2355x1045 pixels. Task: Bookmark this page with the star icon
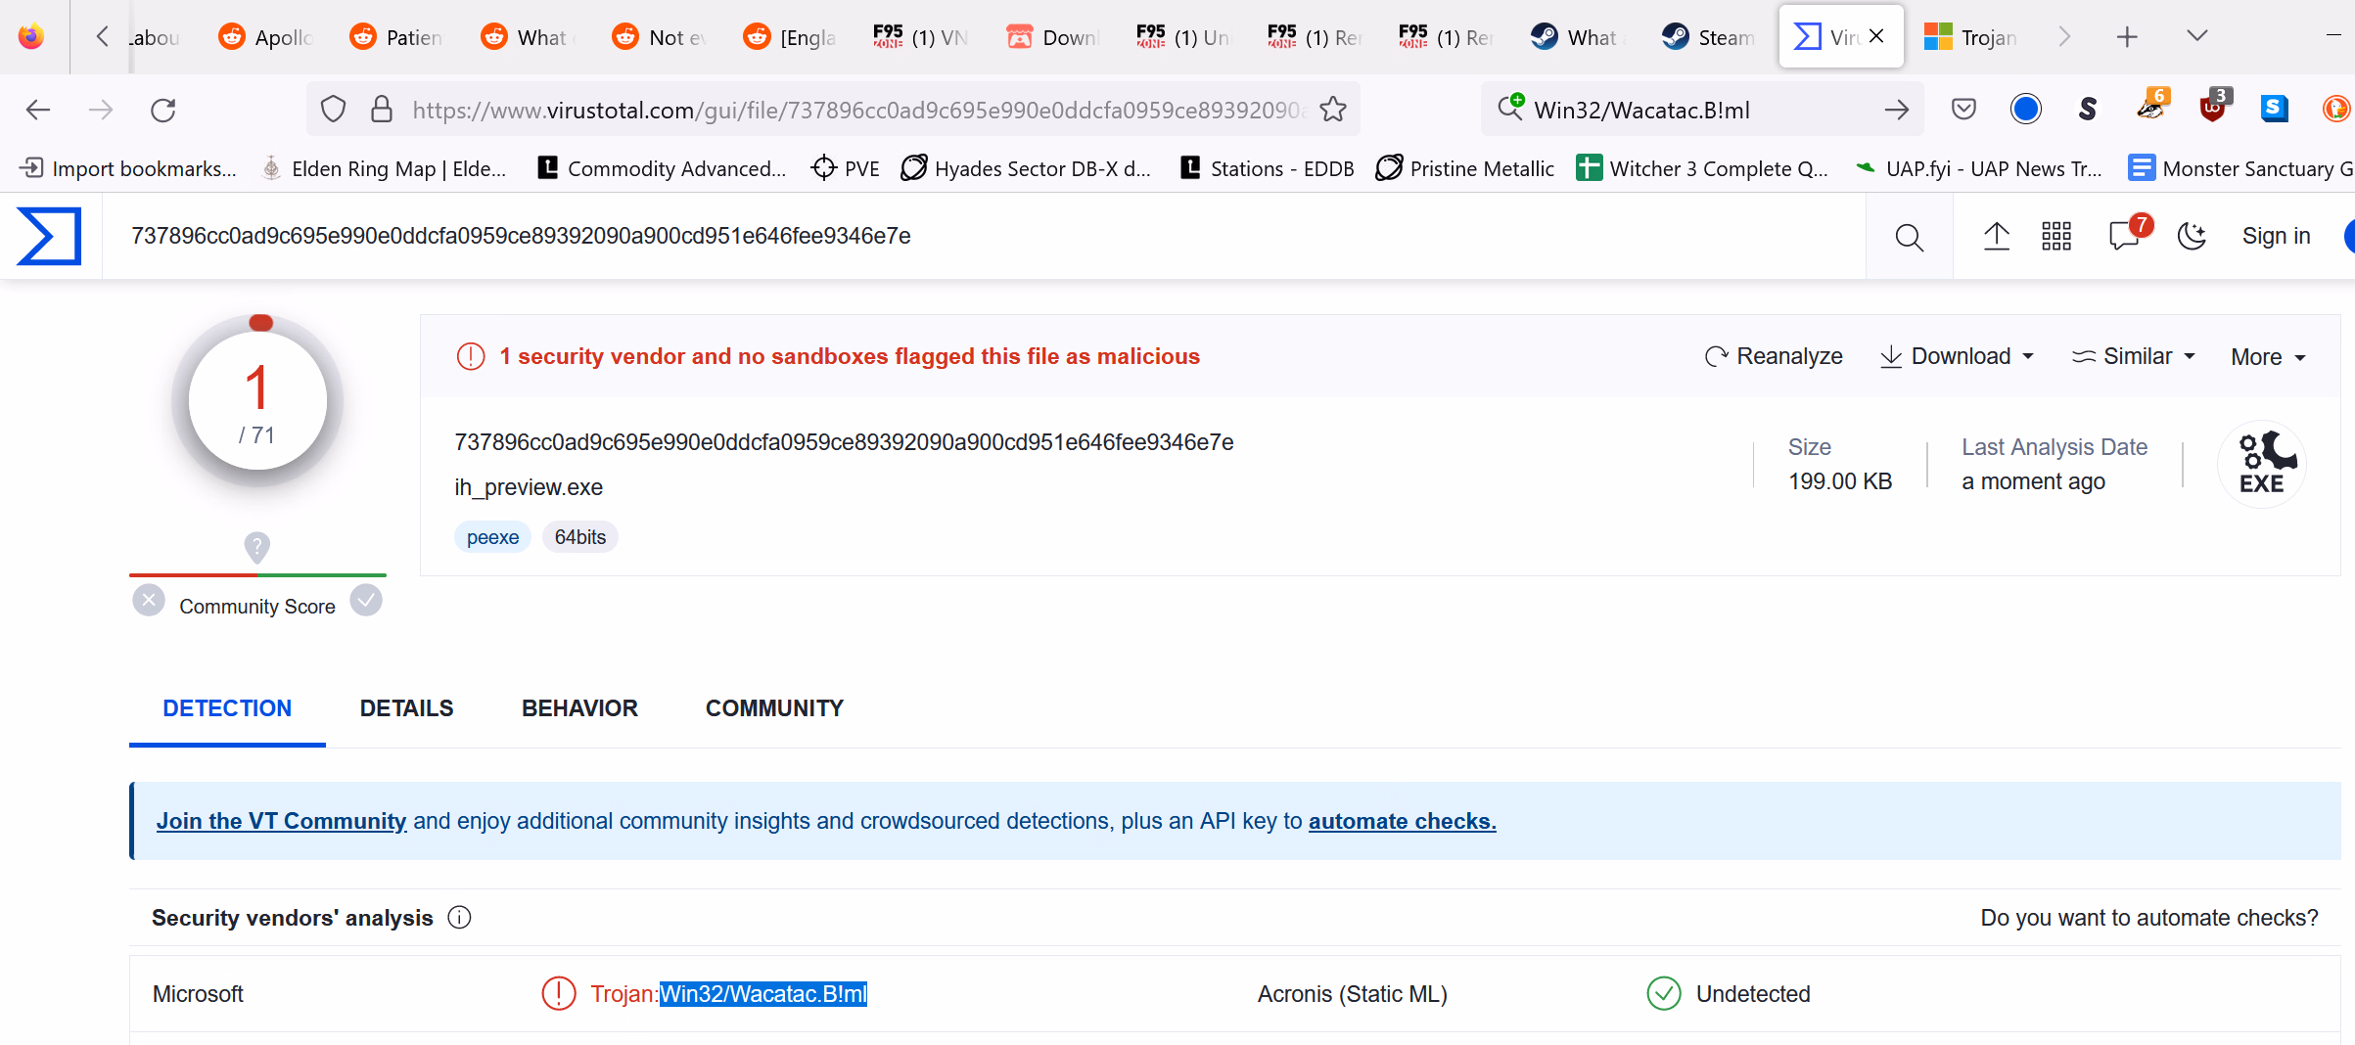[1332, 110]
